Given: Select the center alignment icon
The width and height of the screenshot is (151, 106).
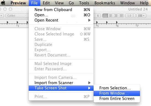Looking at the screenshot, I should [x=110, y=15].
